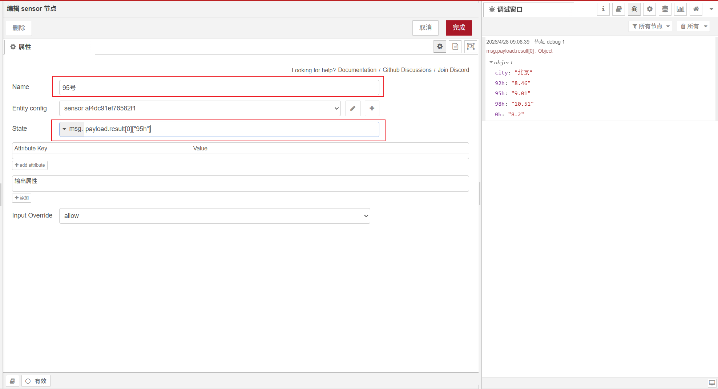Click the add attribute button
Viewport: 718px width, 389px height.
(x=30, y=165)
